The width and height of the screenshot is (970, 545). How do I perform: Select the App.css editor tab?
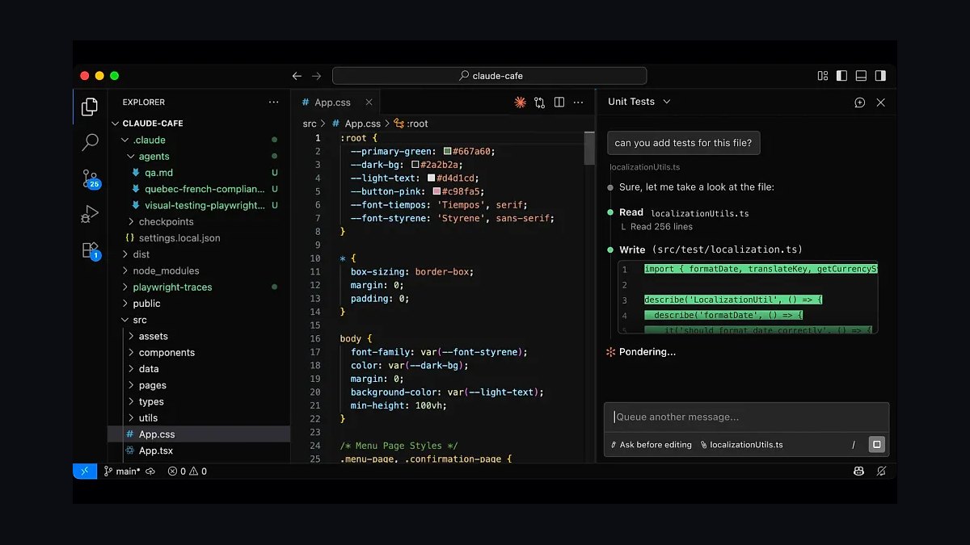click(335, 103)
